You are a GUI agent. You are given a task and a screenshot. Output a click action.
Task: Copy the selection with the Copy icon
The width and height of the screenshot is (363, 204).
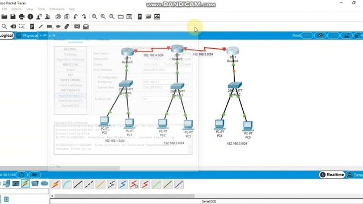[58, 16]
